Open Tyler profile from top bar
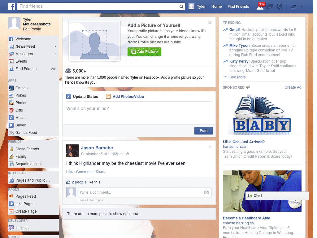Viewport: 317px width, 238px height. tap(197, 7)
